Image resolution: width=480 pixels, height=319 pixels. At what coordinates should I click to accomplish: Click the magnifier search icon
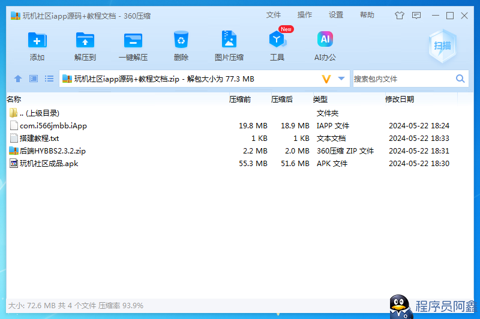coord(460,79)
